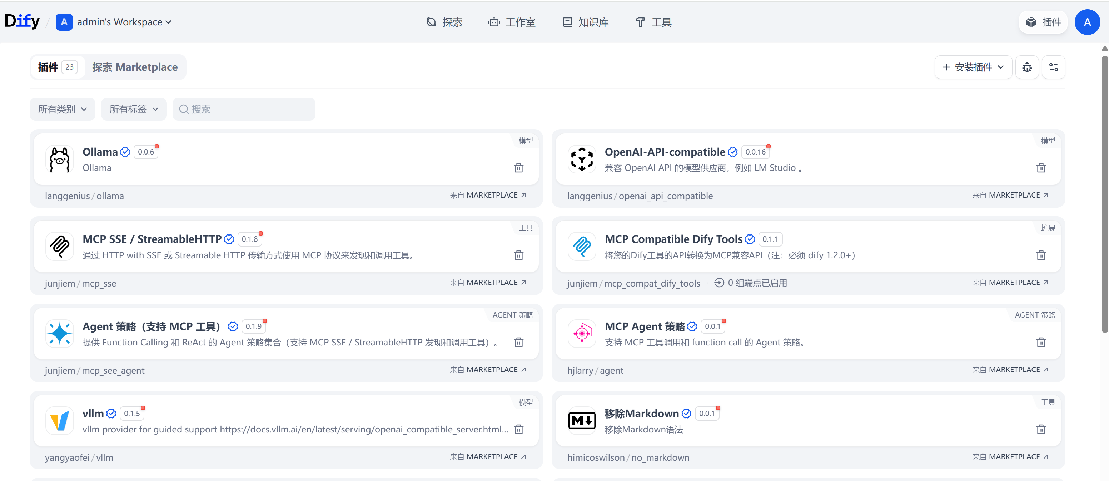Click the himicoswilson / no_markdown identifier
The height and width of the screenshot is (481, 1109).
click(x=628, y=457)
